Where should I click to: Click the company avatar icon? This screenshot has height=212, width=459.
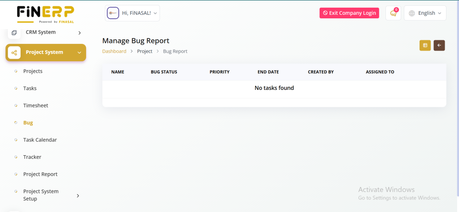pyautogui.click(x=113, y=13)
